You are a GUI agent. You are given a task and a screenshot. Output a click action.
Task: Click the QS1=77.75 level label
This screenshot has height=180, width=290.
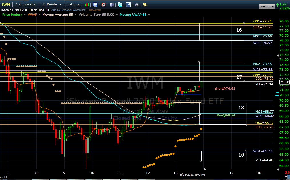[262, 21]
